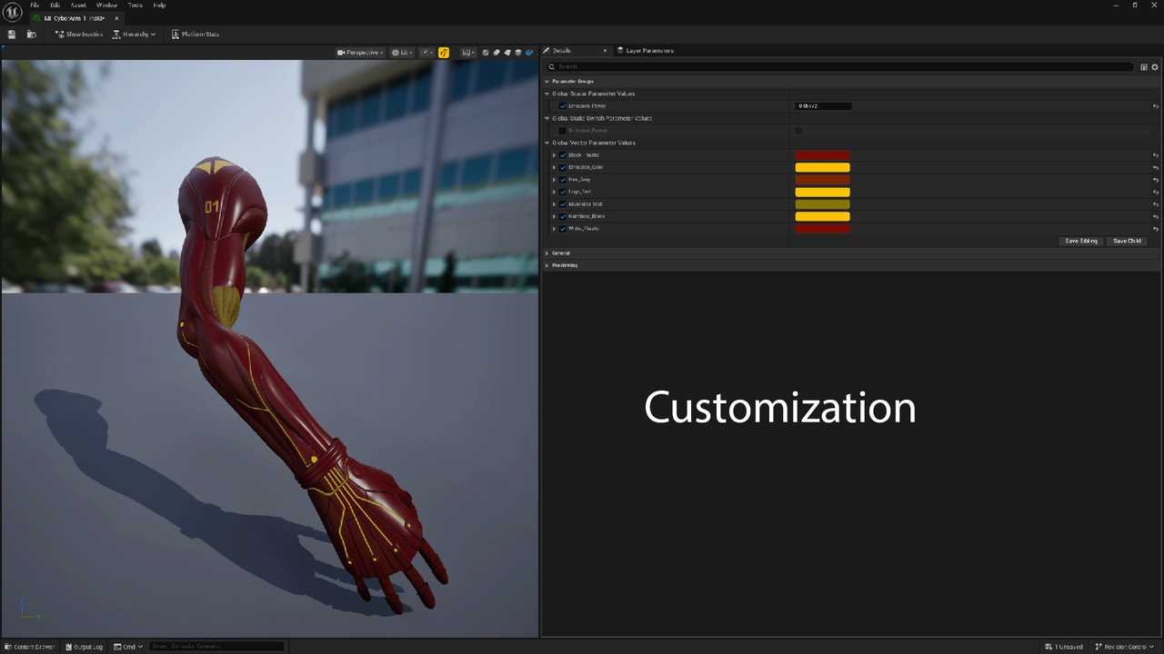Image resolution: width=1164 pixels, height=654 pixels.
Task: Close the MI_CyberArm asset tab
Action: tap(116, 18)
